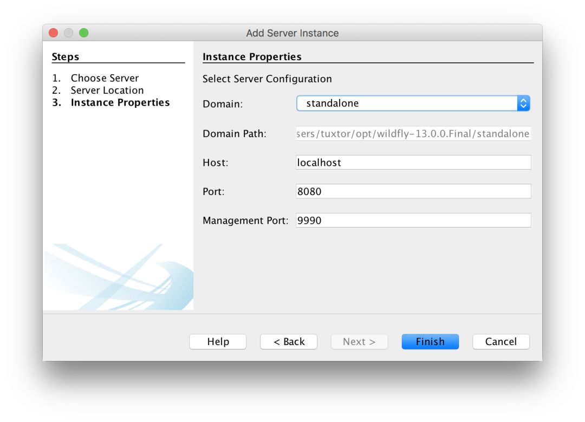
Task: Click the Host field containing localhost
Action: tap(413, 163)
